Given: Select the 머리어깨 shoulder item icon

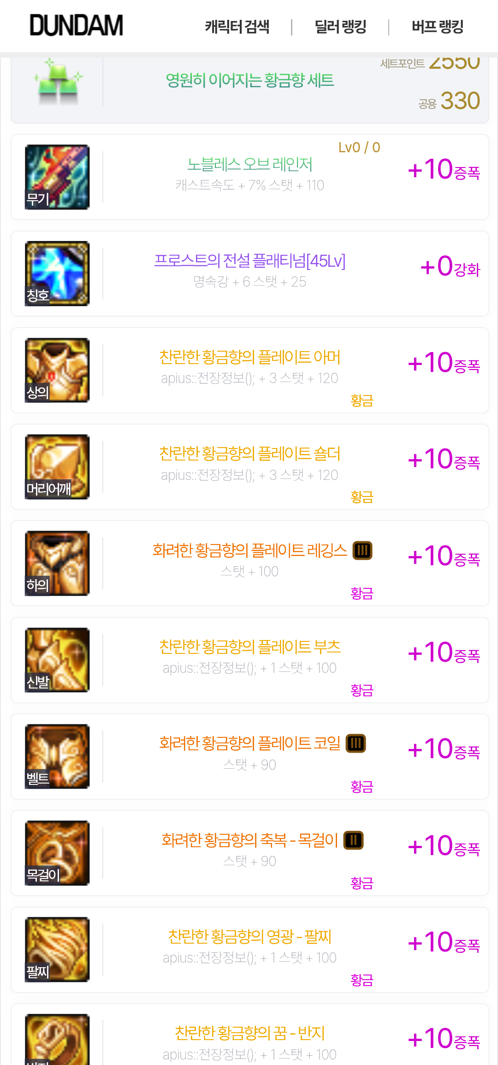Looking at the screenshot, I should point(57,467).
